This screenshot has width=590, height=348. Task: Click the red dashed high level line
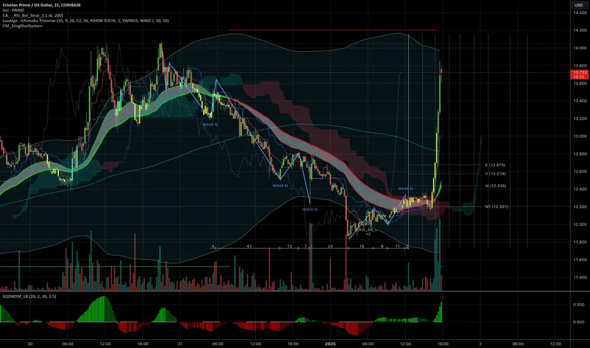(x=334, y=30)
